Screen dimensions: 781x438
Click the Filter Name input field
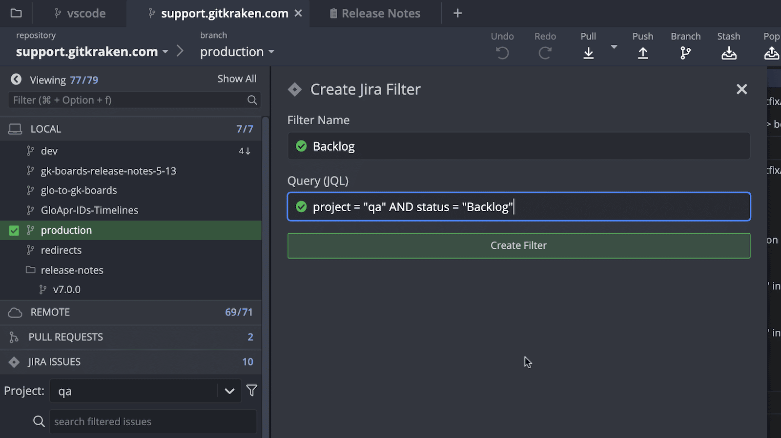(527, 146)
